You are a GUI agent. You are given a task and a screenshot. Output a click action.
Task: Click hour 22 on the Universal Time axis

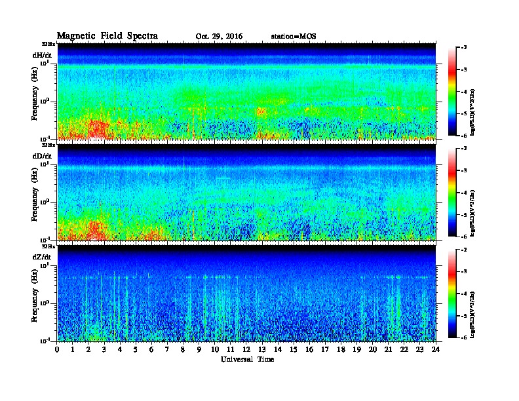[x=404, y=350]
